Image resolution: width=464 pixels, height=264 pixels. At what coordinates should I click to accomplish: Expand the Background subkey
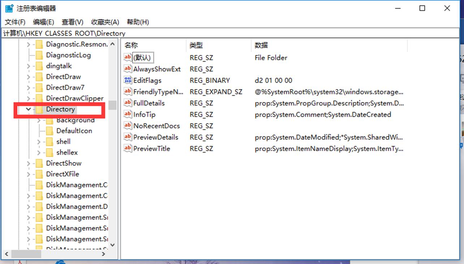pos(39,120)
